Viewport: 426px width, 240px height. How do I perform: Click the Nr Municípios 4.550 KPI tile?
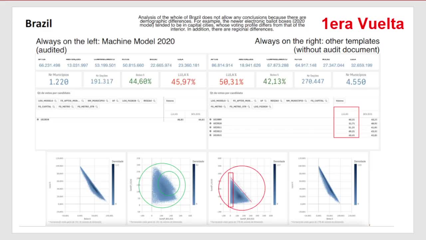pyautogui.click(x=356, y=80)
